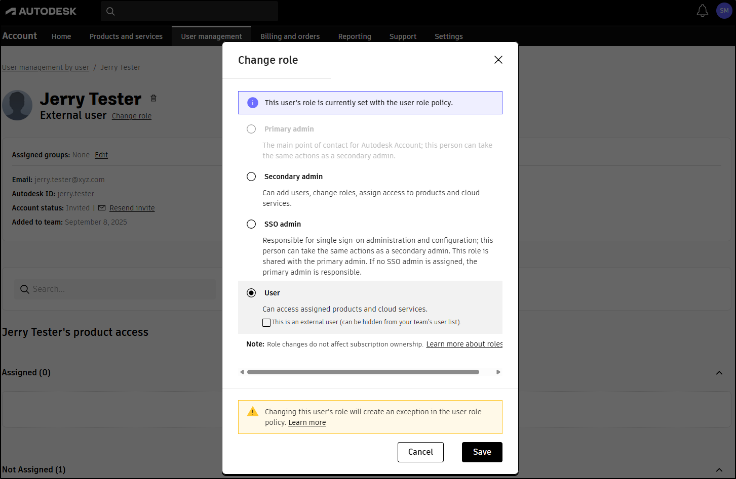Open Learn more about roles link
The width and height of the screenshot is (736, 479).
coord(464,344)
